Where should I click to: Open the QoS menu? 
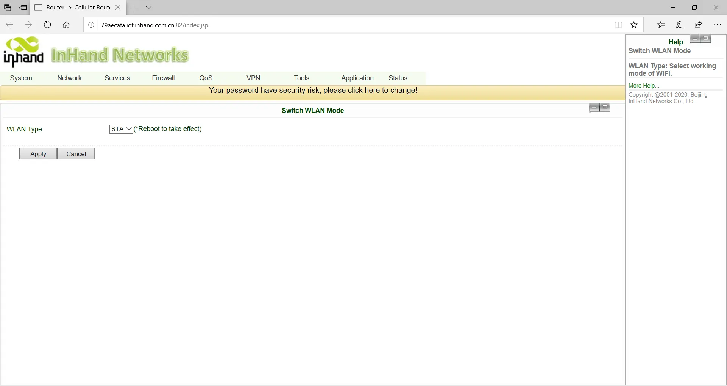(206, 78)
